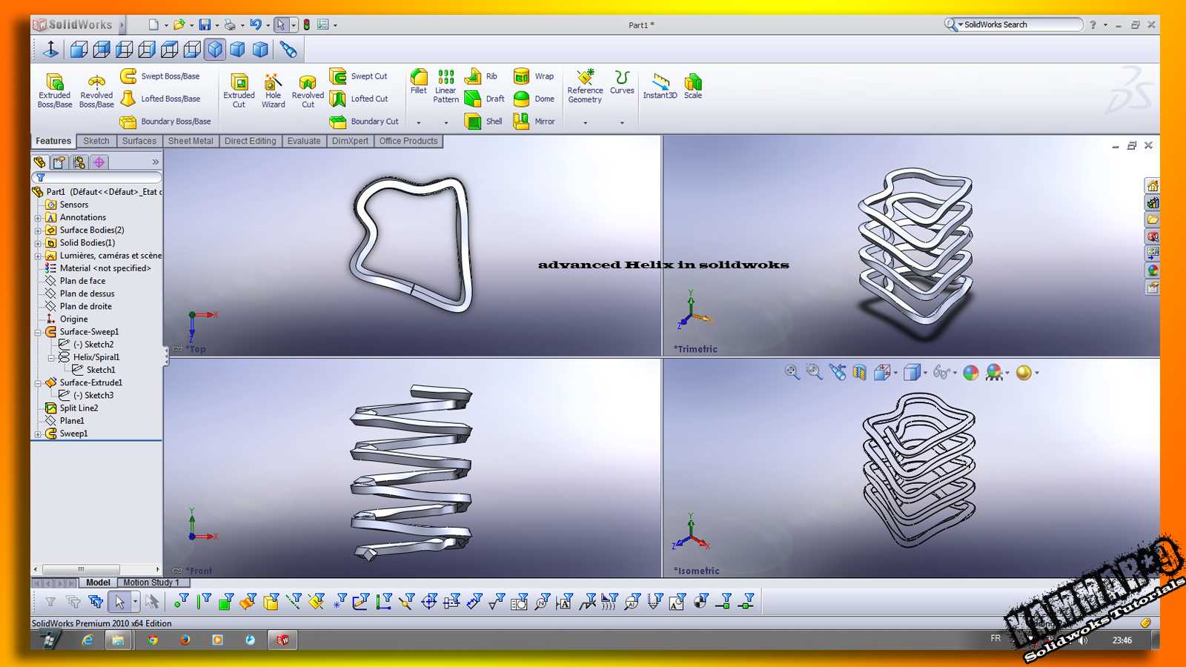This screenshot has width=1186, height=667.
Task: Select the Extruded Boss/Base tool
Action: 55,90
